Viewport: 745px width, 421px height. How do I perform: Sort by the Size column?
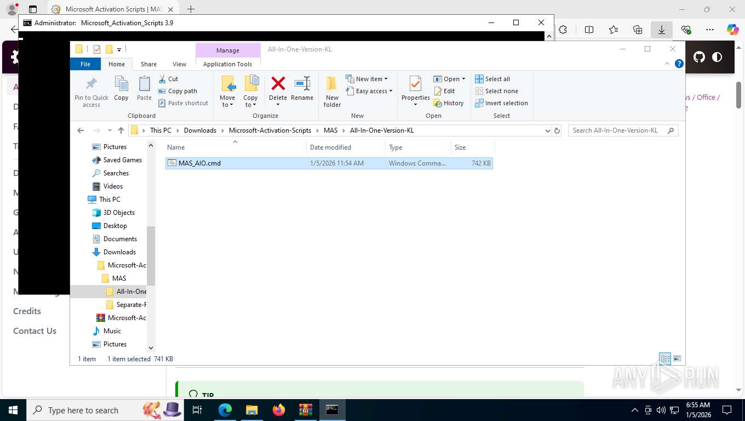click(x=473, y=147)
